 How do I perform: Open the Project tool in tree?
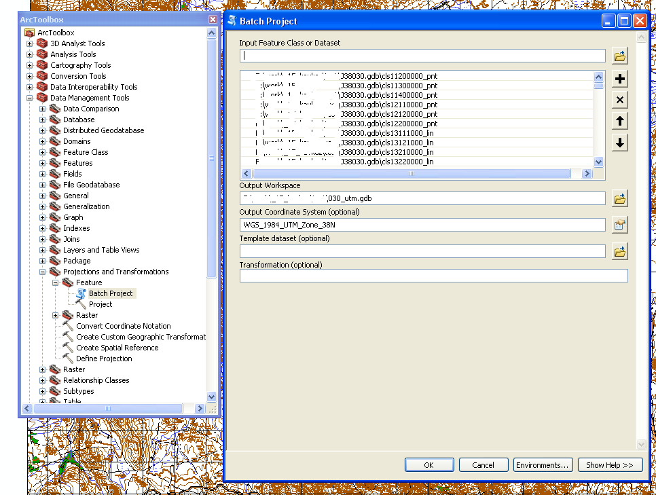[101, 304]
